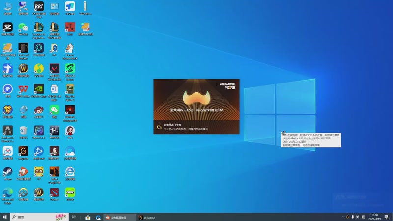This screenshot has width=393, height=221.
Task: Launch the Valorant WeGame edition shortcut
Action: click(55, 72)
